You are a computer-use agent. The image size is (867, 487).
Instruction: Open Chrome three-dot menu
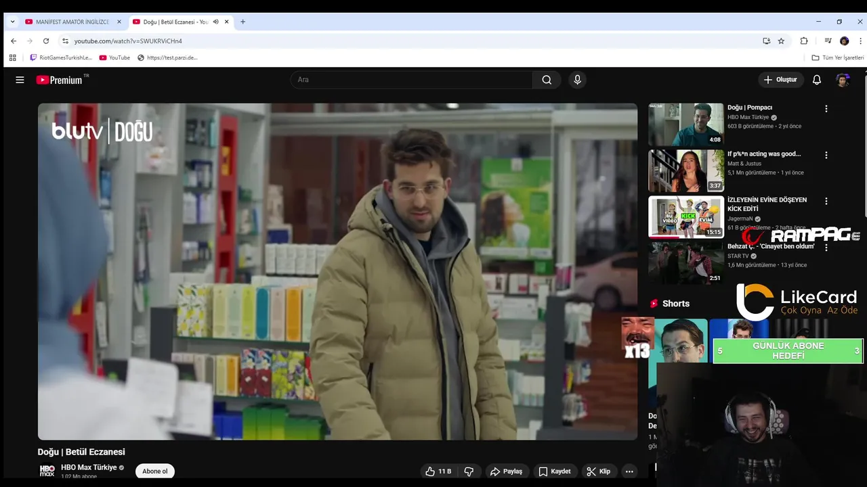click(x=860, y=41)
